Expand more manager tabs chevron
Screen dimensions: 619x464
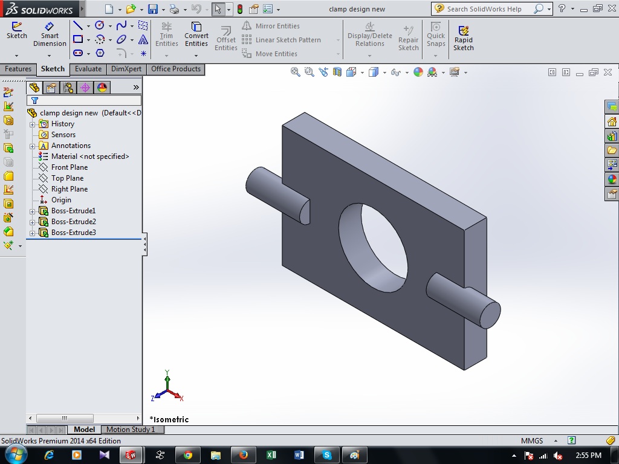pyautogui.click(x=136, y=87)
